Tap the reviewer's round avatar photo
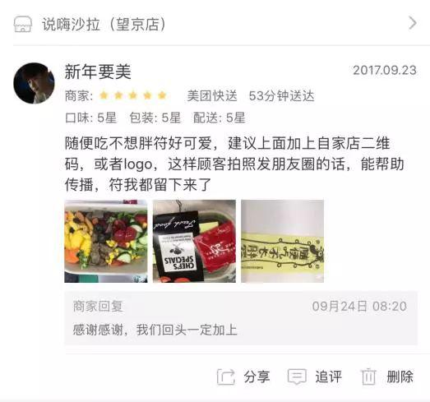This screenshot has height=402, width=430. point(34,83)
